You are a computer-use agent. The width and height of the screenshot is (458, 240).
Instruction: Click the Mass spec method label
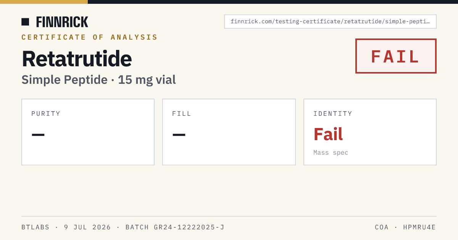[331, 153]
